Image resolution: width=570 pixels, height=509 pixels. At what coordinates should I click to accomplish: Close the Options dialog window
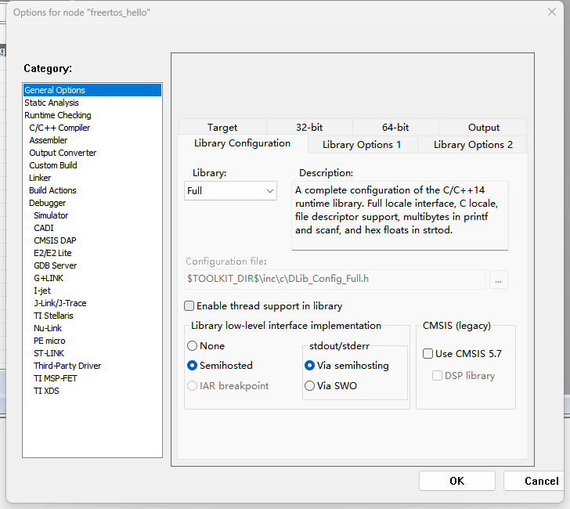click(550, 13)
